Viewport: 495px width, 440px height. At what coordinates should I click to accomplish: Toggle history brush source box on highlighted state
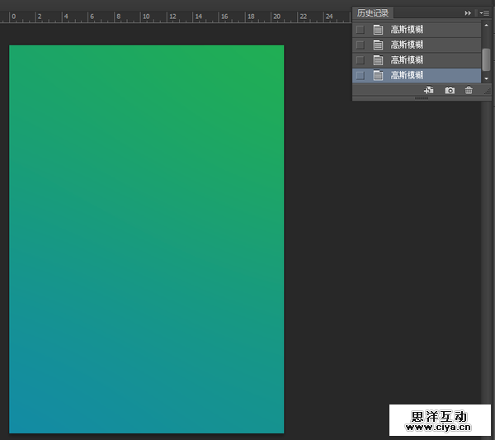click(360, 75)
